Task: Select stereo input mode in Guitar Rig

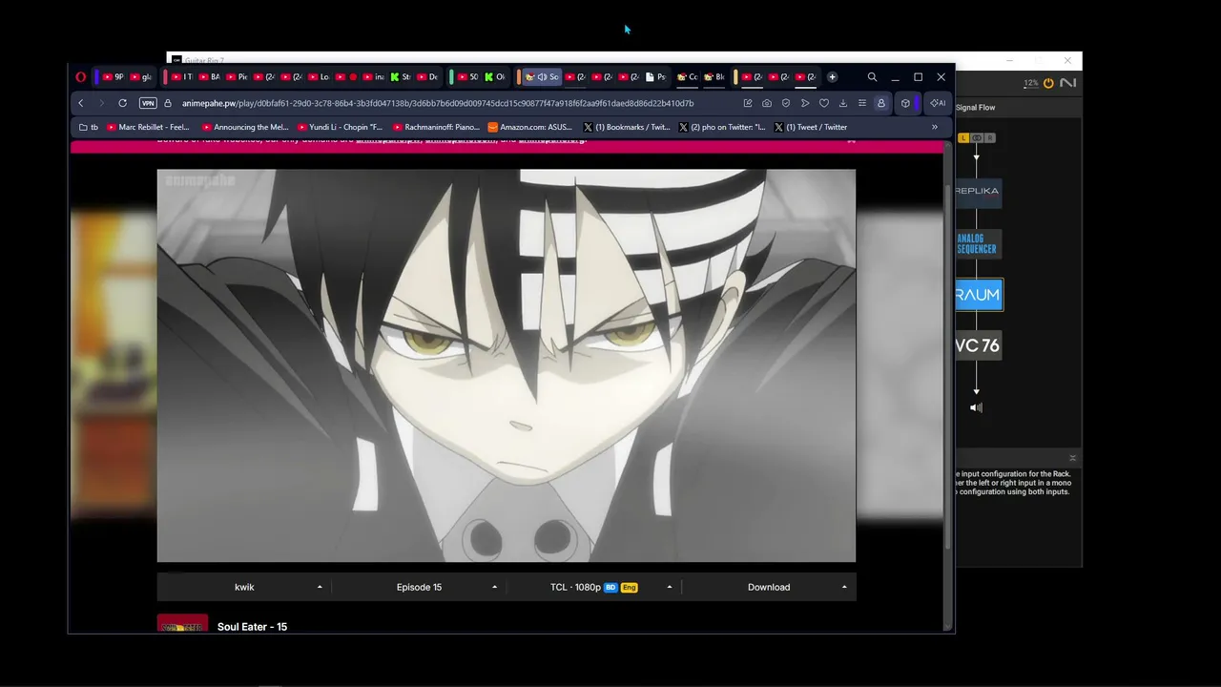Action: (977, 138)
